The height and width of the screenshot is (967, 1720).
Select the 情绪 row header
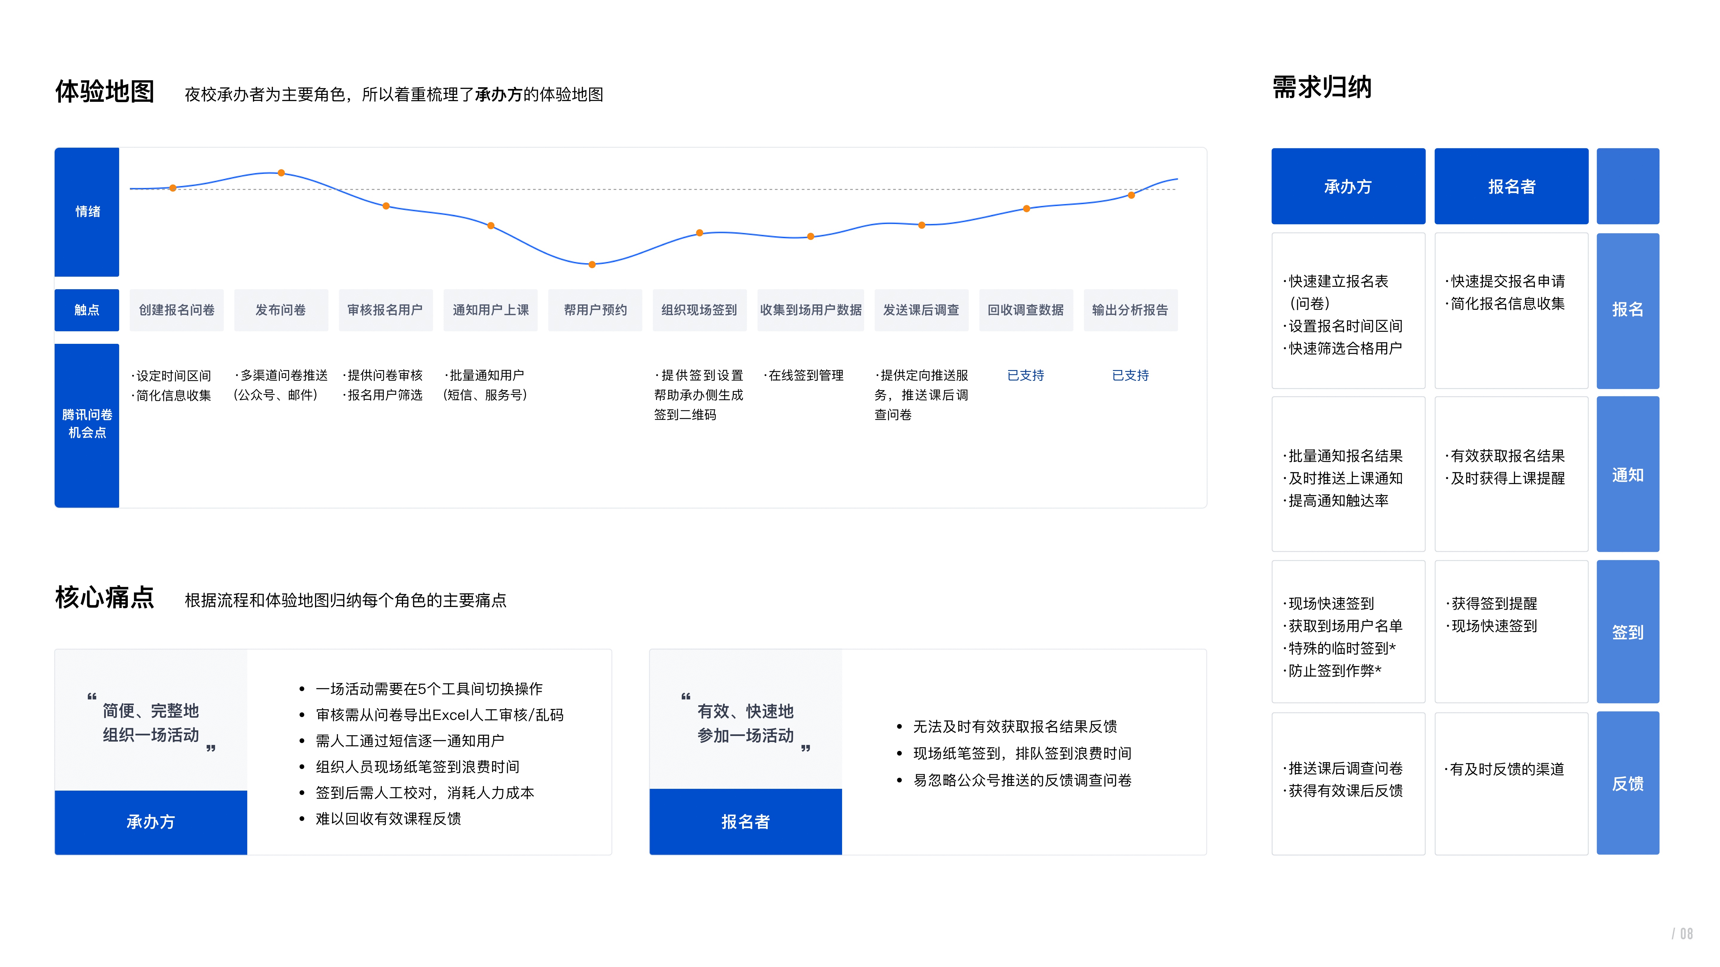point(87,212)
